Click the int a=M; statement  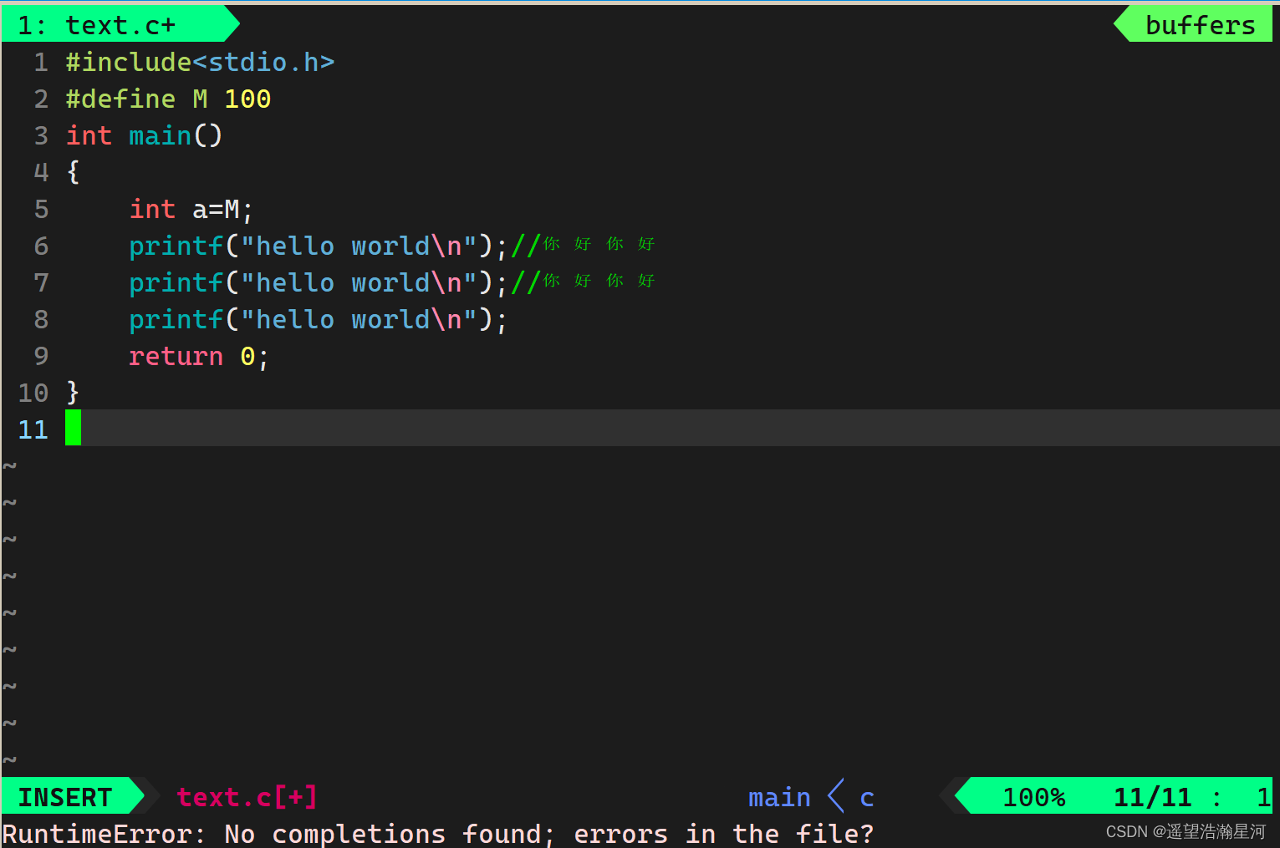coord(191,209)
